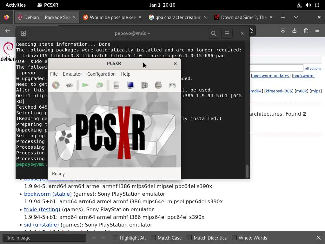Open the Activities overview
The width and height of the screenshot is (325, 244).
pyautogui.click(x=16, y=5)
